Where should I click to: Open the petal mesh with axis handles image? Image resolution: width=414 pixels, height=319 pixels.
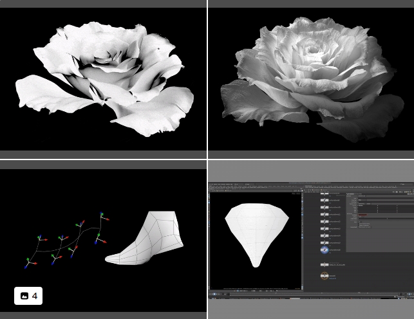(x=103, y=240)
